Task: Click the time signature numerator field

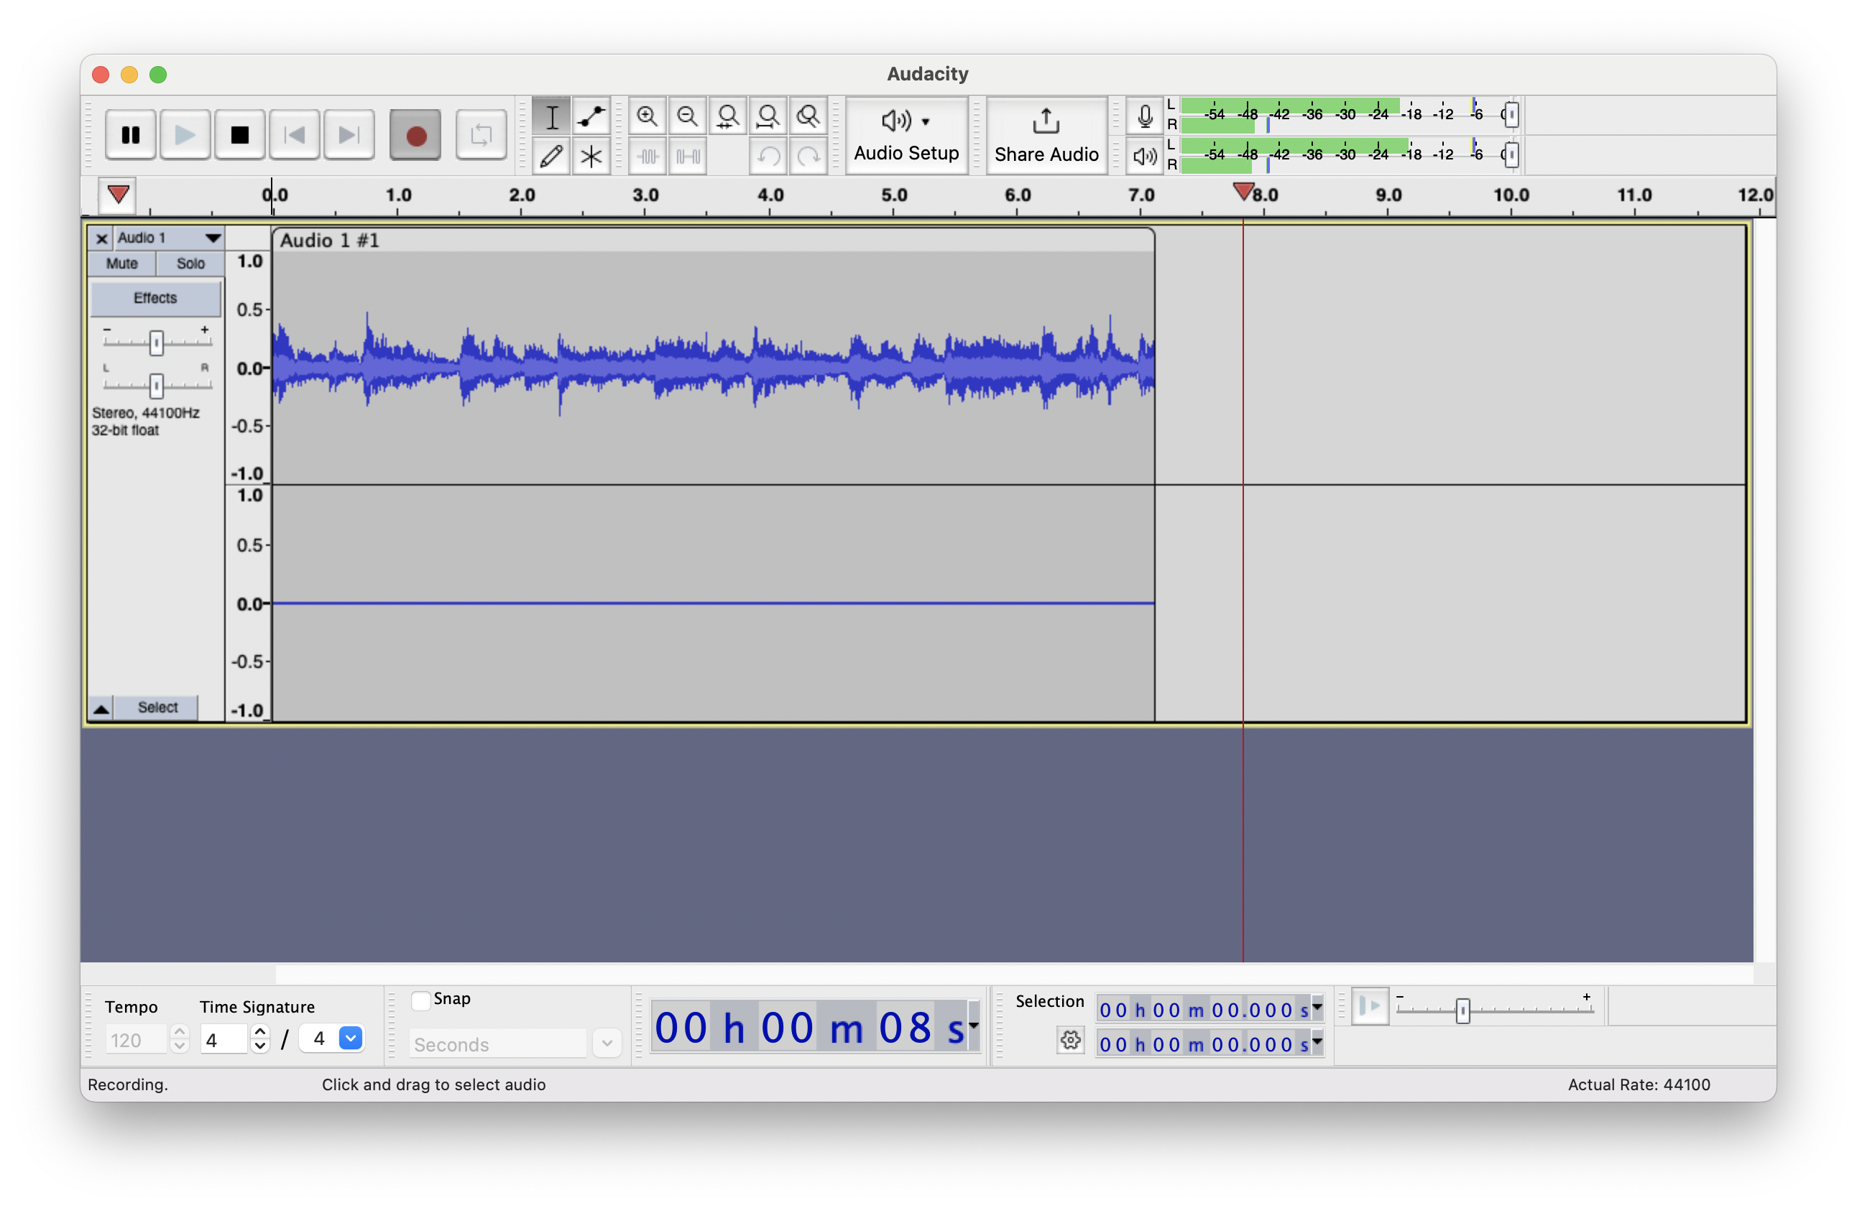Action: coord(224,1041)
